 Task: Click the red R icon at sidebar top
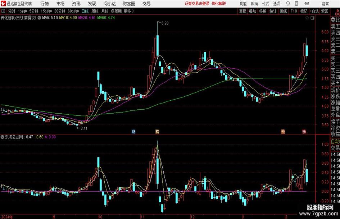pyautogui.click(x=337, y=11)
